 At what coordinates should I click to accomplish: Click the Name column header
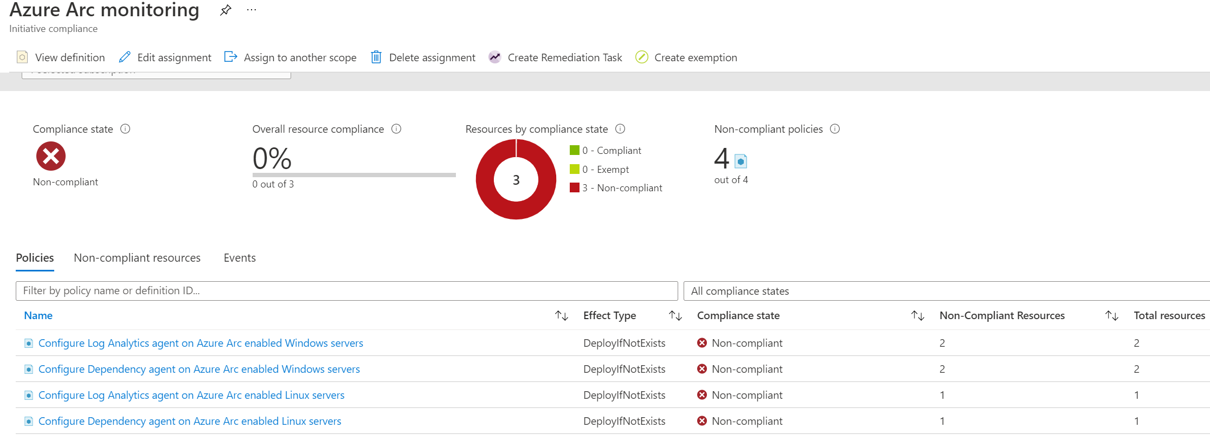[38, 315]
